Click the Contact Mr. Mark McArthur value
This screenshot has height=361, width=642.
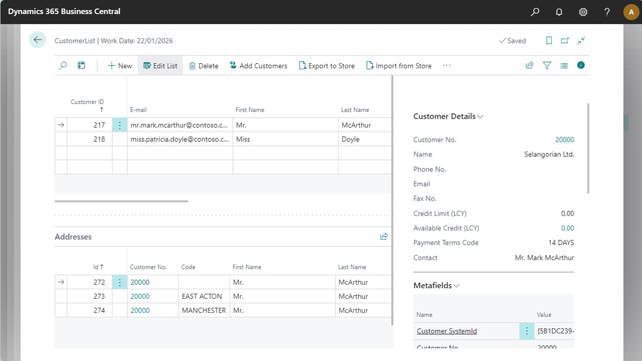545,258
